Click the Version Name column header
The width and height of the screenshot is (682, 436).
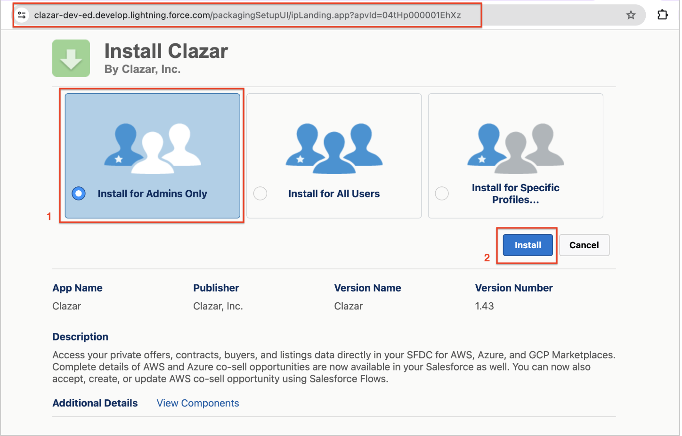click(368, 288)
